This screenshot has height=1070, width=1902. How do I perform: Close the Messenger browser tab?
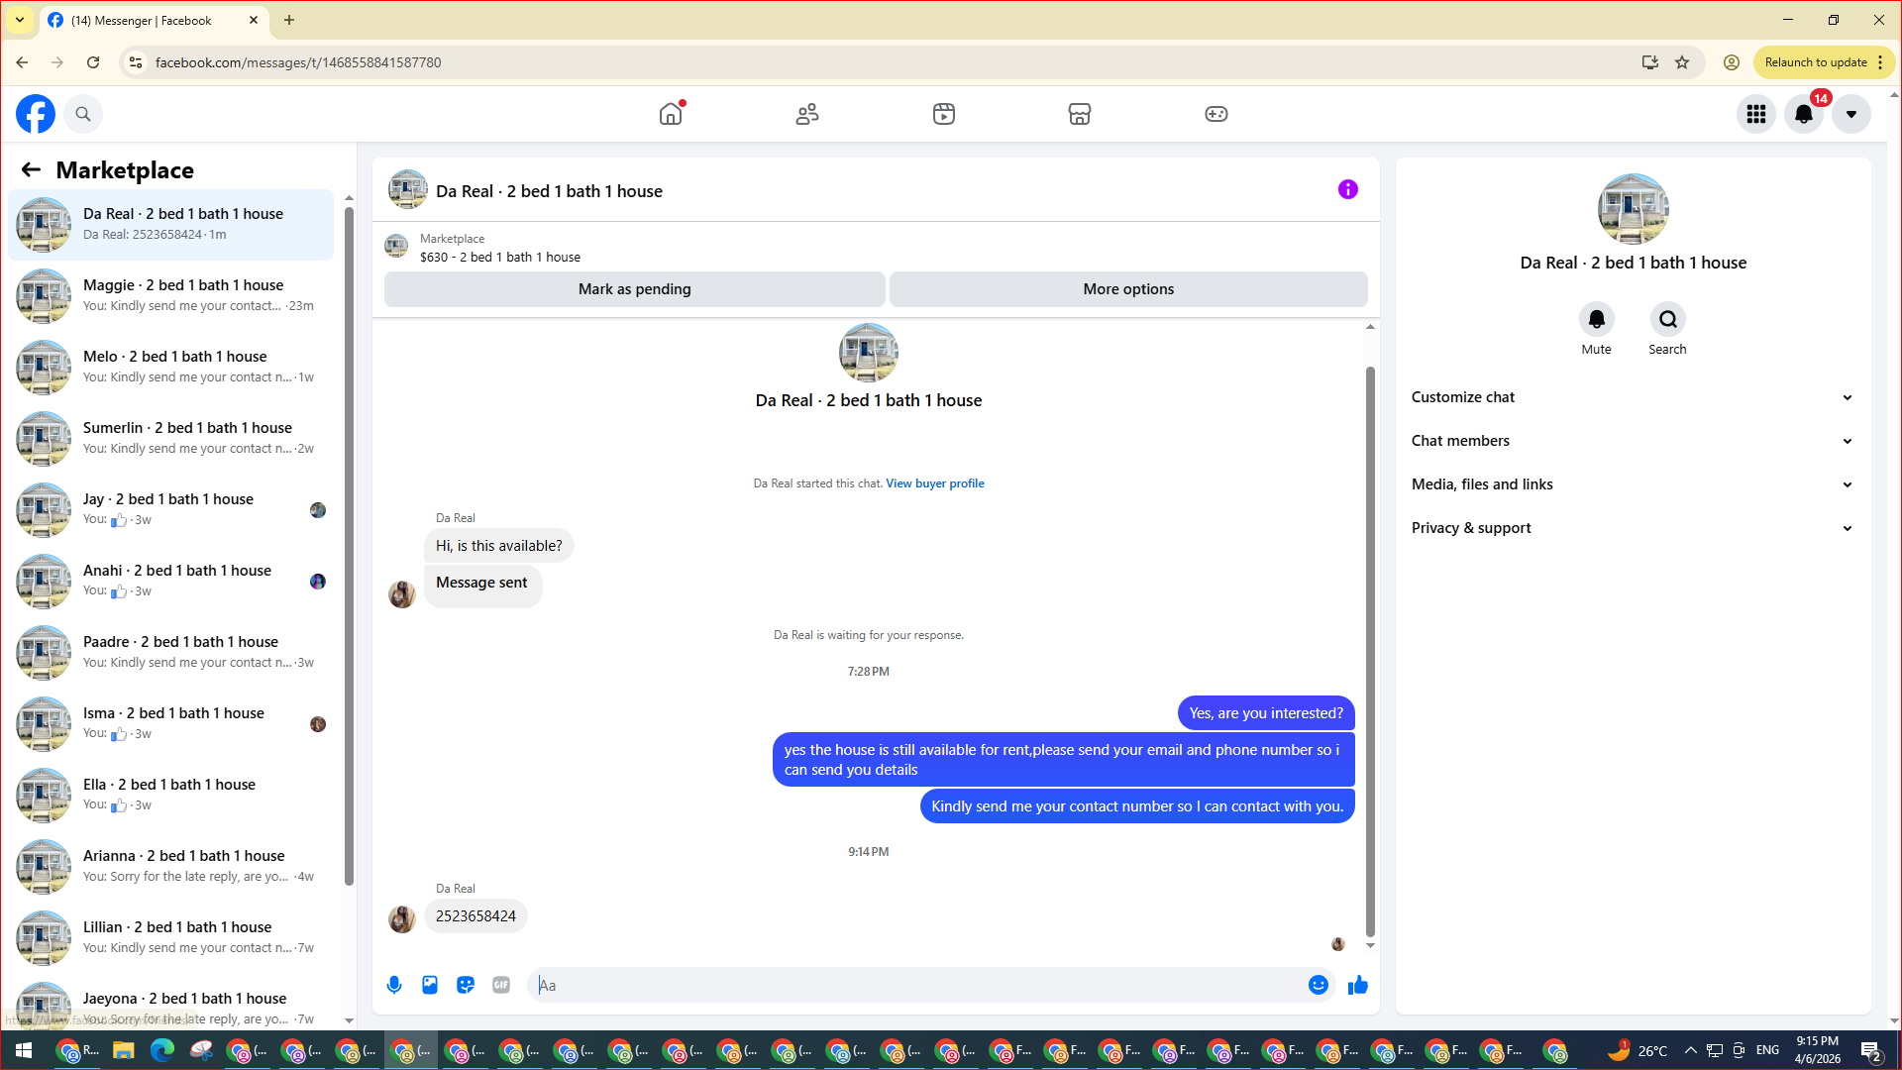point(254,20)
